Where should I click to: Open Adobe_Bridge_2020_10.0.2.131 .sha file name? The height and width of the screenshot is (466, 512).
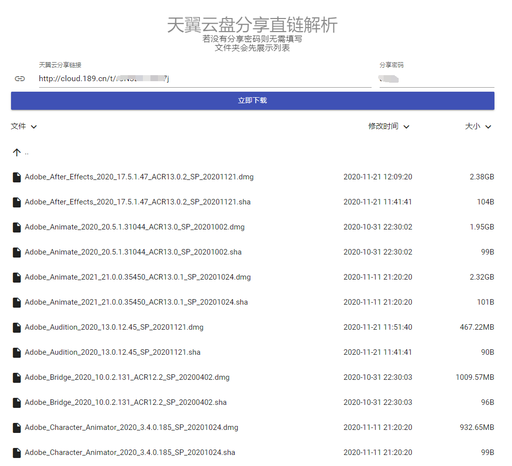coord(126,402)
